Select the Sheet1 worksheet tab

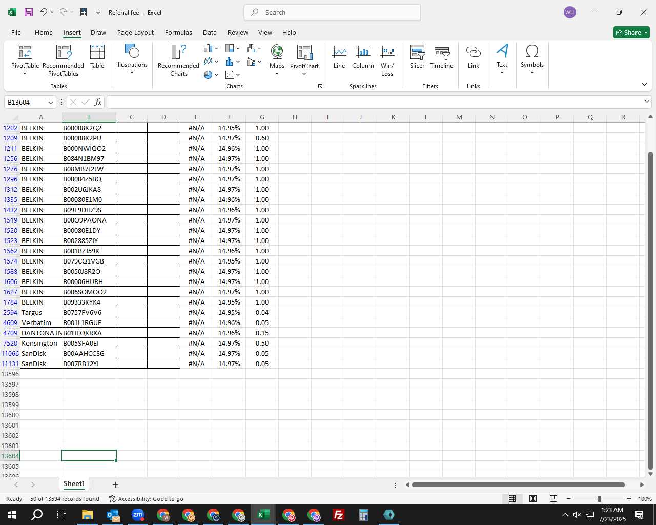74,484
